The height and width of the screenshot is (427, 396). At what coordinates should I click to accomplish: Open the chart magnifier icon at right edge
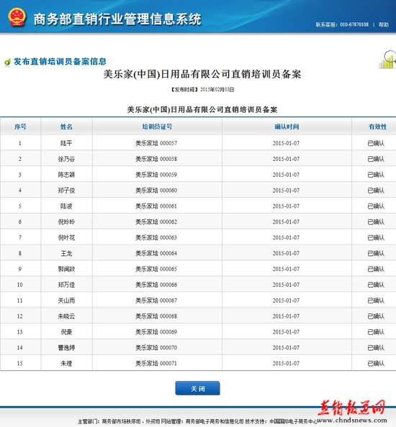click(388, 60)
